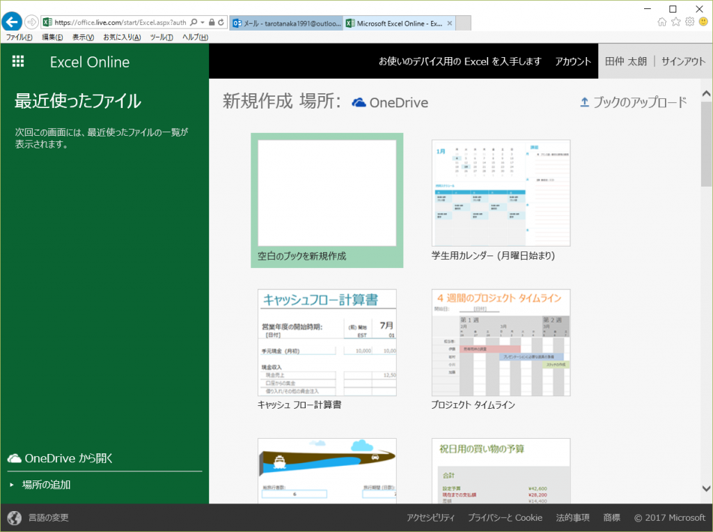Click the search magnifier in address bar
Viewport: 713px width, 532px height.
194,22
